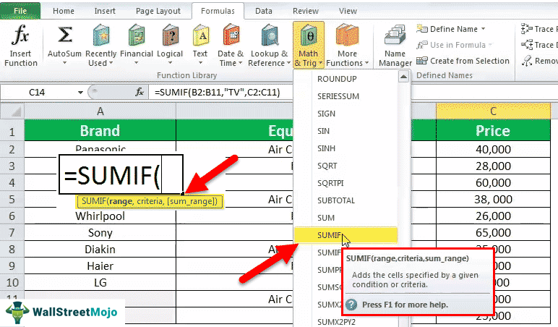The height and width of the screenshot is (327, 558).
Task: Click the 65,000 price cell
Action: [x=493, y=233]
